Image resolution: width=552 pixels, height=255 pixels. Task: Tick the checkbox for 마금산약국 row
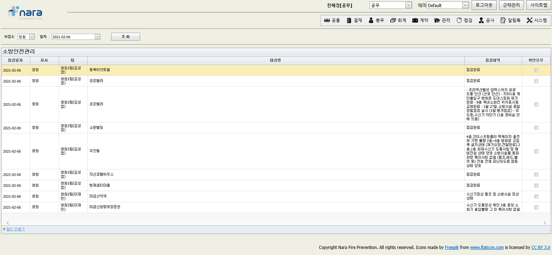[x=536, y=196]
